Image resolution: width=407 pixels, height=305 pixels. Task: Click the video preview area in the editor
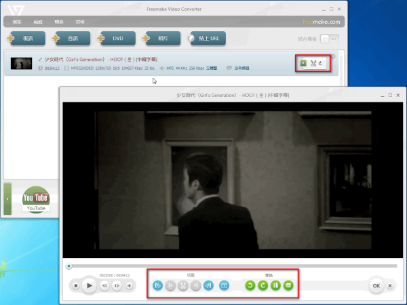233,180
